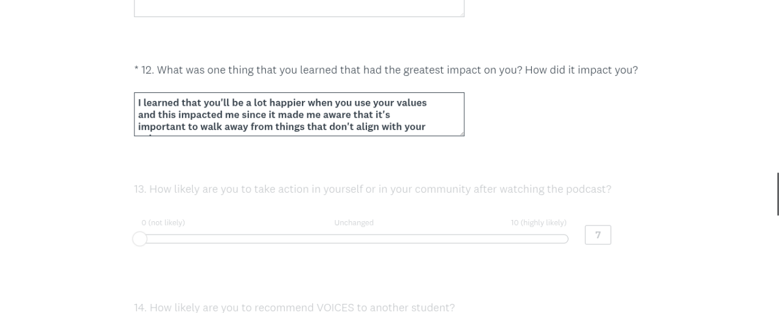Click the slider track below the Unchanged label
This screenshot has height=313, width=779.
354,239
